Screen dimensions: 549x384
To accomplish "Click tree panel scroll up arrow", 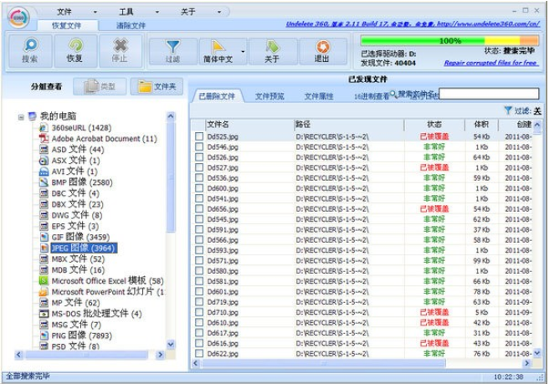I will pos(171,116).
